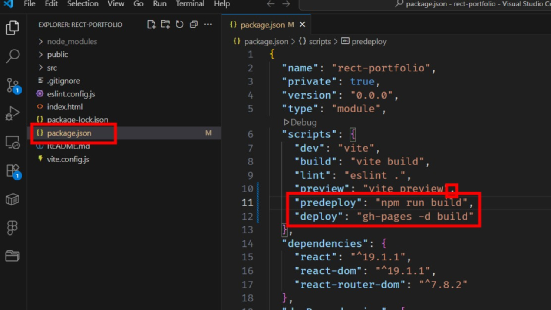Click the "gh-pages -d build" value
Screen dimensions: 551x310
pyautogui.click(x=415, y=216)
